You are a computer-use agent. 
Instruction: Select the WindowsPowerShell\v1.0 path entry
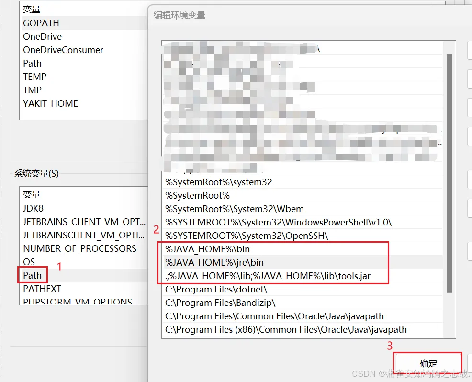[278, 222]
